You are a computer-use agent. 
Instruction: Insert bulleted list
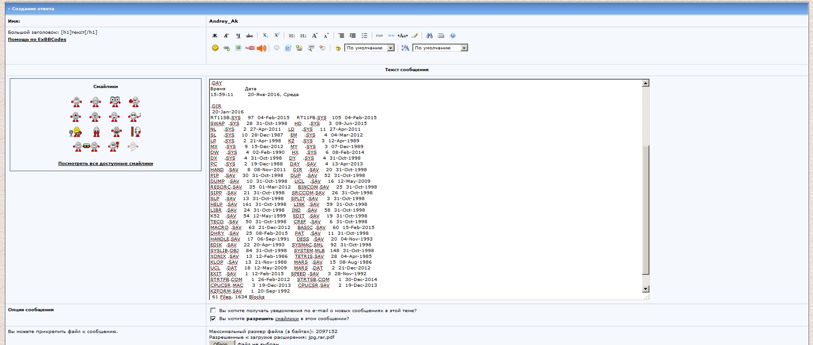click(x=364, y=36)
